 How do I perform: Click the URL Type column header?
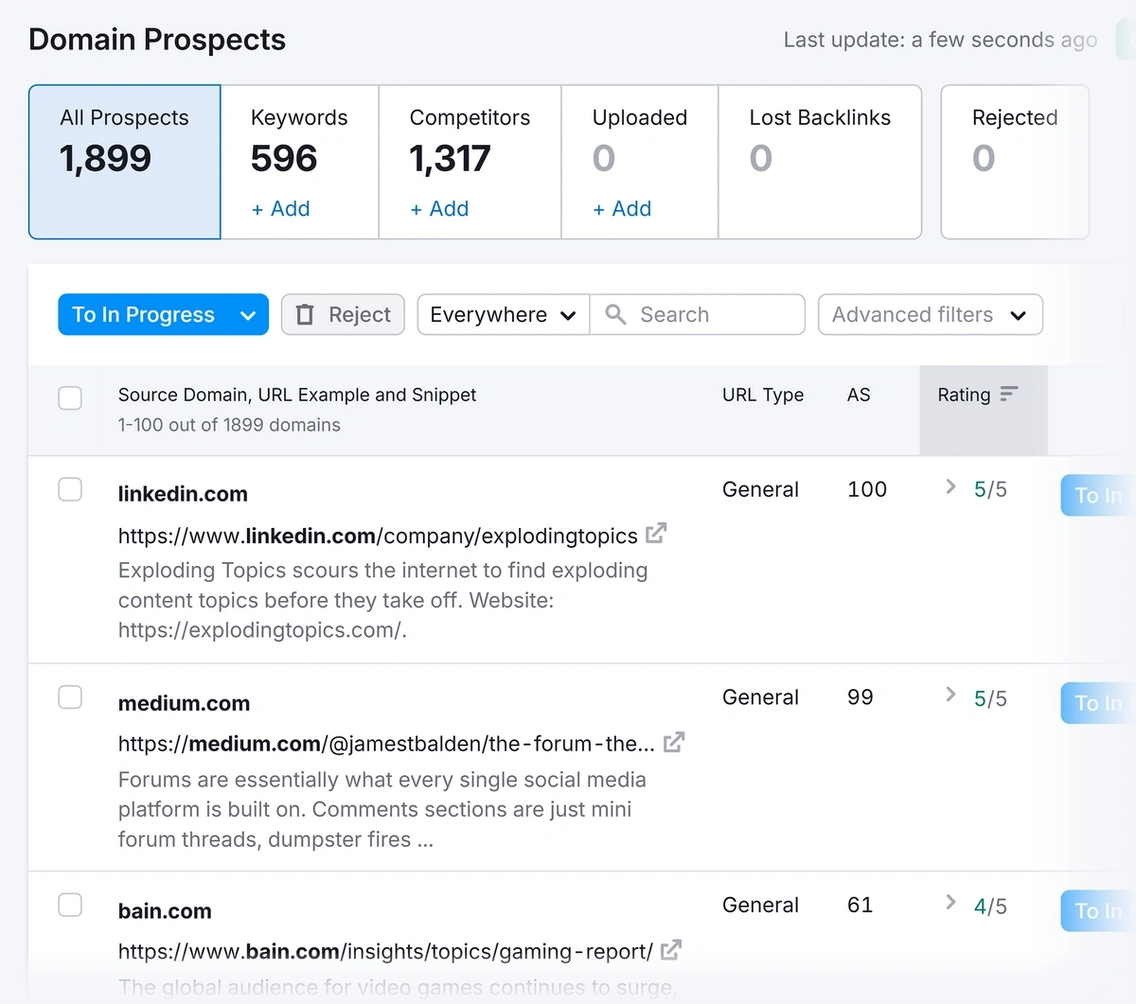(x=763, y=395)
